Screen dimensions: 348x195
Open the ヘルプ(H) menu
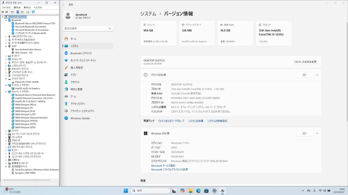pos(38,8)
